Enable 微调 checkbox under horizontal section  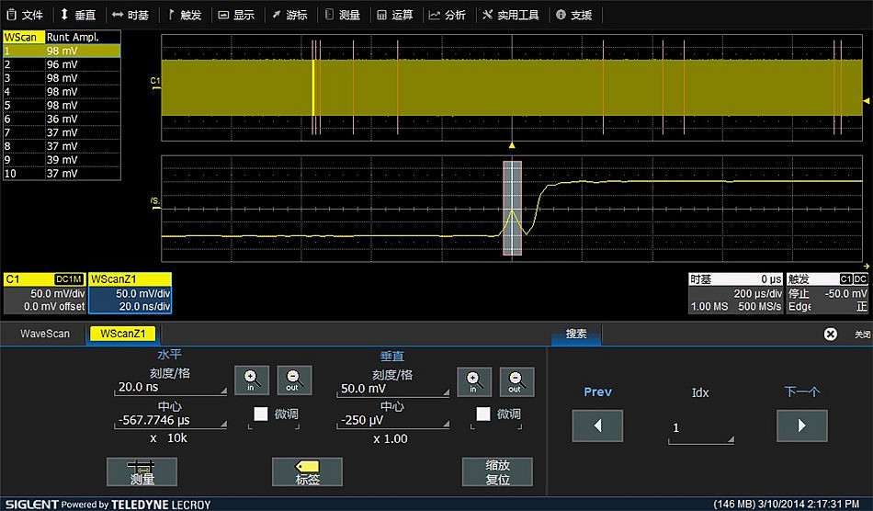[262, 414]
